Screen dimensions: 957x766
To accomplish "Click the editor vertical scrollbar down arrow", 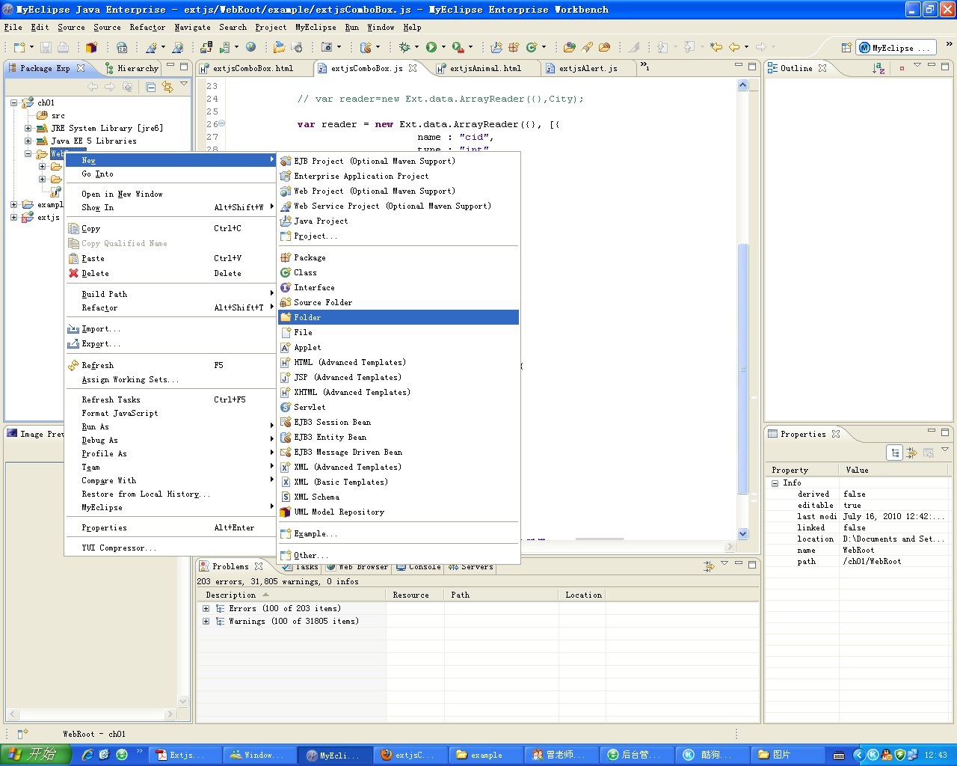I will tap(742, 533).
